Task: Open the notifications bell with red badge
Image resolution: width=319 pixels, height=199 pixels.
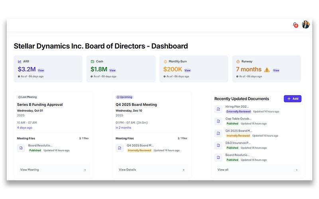Action: click(295, 25)
